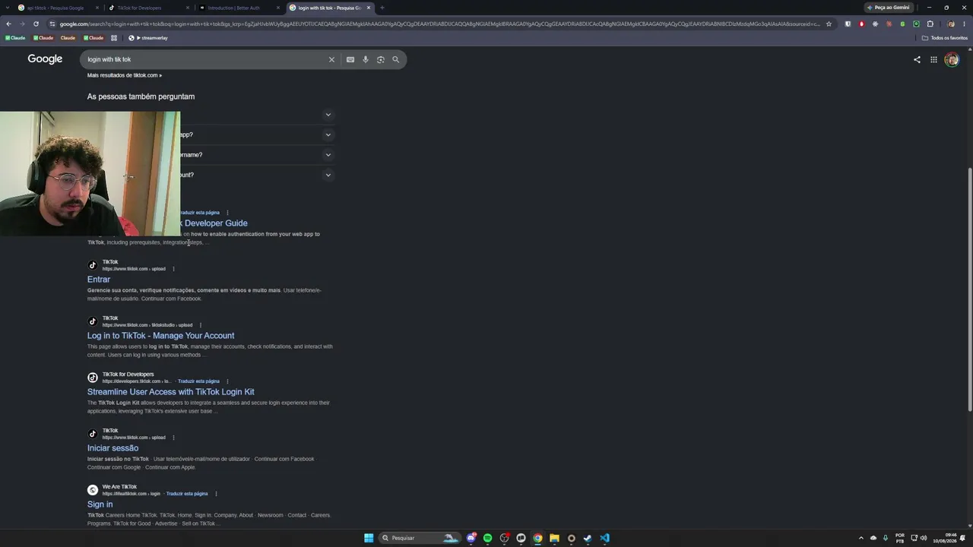Translate the Login Kit result page
Screen dimensions: 973x547
pos(198,381)
